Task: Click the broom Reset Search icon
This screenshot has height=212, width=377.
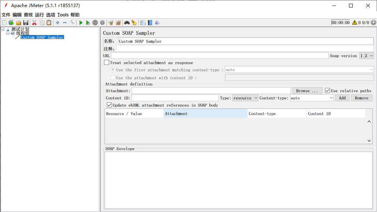Action: click(x=134, y=23)
